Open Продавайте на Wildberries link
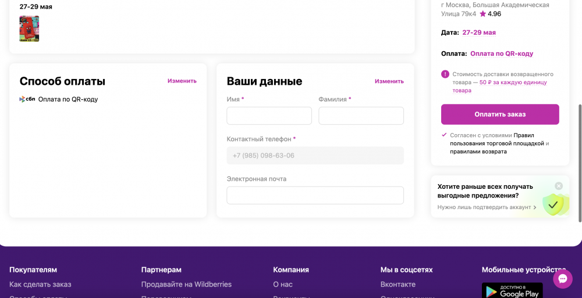The width and height of the screenshot is (582, 298). (x=186, y=284)
